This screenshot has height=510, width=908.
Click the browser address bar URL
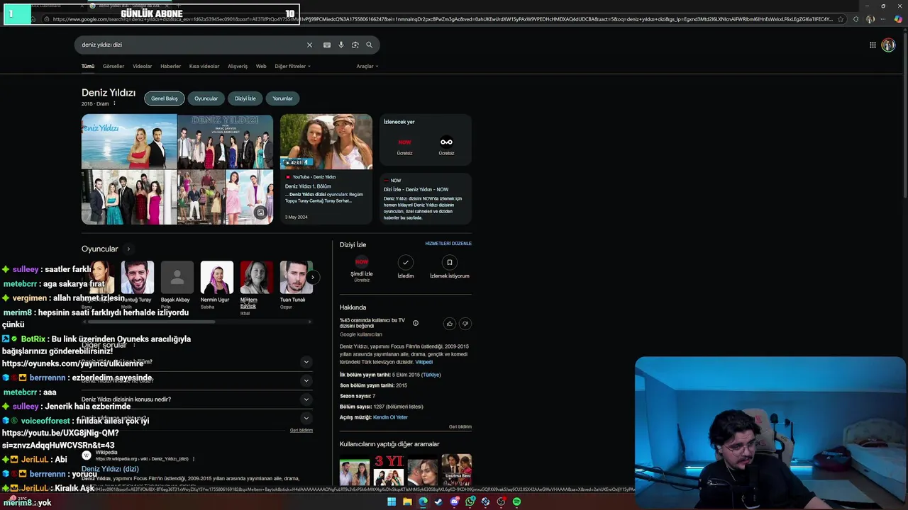click(443, 19)
